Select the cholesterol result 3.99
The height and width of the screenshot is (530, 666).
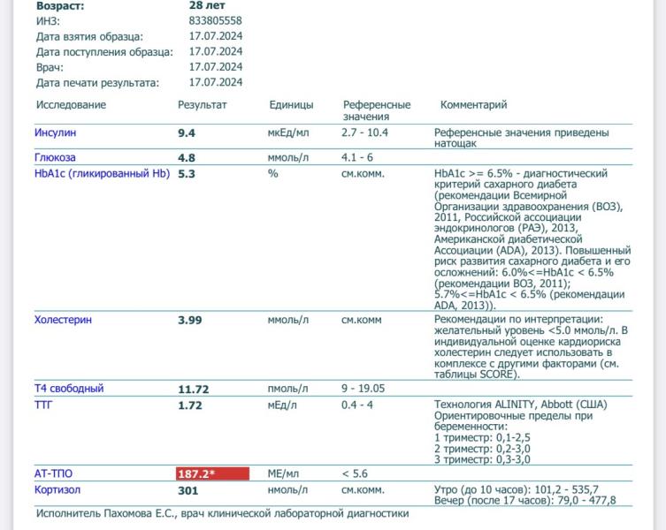tap(190, 320)
